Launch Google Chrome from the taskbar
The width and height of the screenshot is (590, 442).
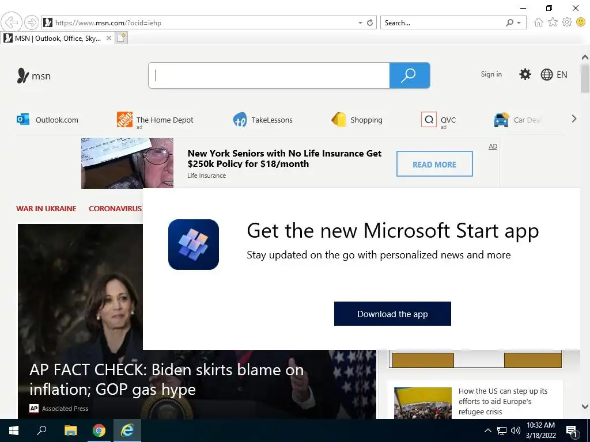click(99, 430)
